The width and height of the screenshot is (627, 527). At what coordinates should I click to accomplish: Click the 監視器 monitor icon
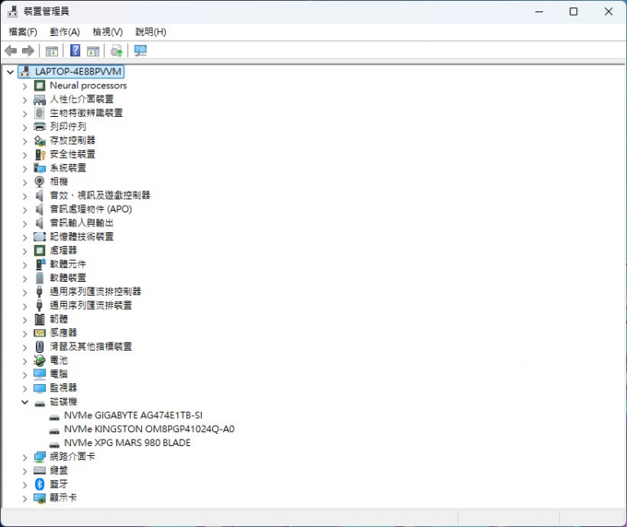click(39, 388)
